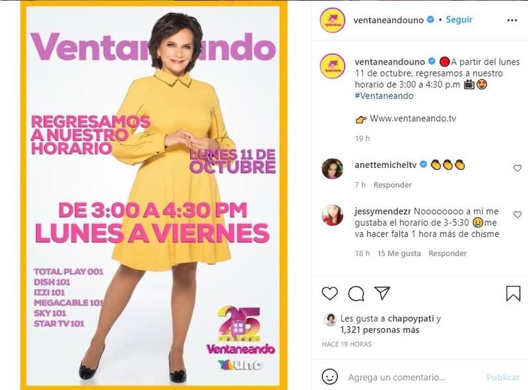Share the post via paper plane icon
This screenshot has height=390, width=528.
pos(382,293)
